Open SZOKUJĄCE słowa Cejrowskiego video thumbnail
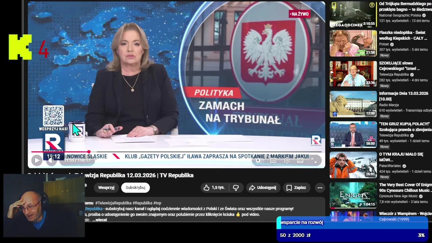Viewport: 432px width, 243px height. 353,74
